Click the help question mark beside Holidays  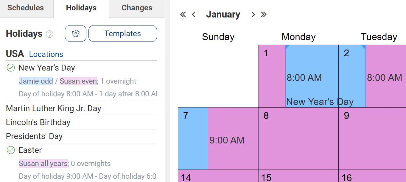click(x=50, y=34)
